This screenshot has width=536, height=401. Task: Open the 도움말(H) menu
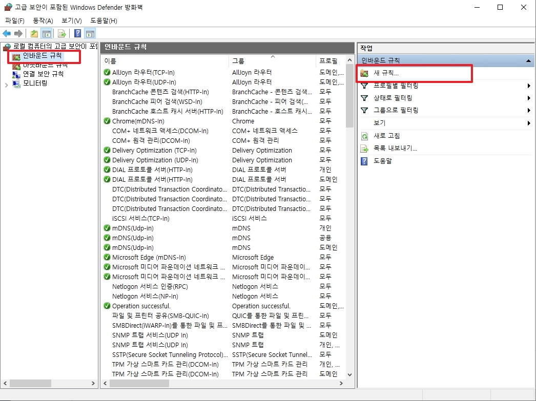[x=104, y=21]
